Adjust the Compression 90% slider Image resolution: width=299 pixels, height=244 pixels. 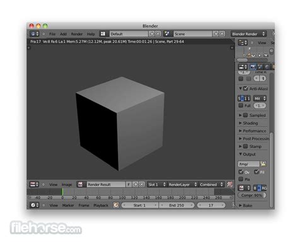(252, 195)
